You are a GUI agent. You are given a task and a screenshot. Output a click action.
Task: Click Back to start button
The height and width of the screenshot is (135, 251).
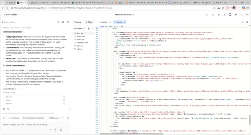pyautogui.click(x=10, y=15)
